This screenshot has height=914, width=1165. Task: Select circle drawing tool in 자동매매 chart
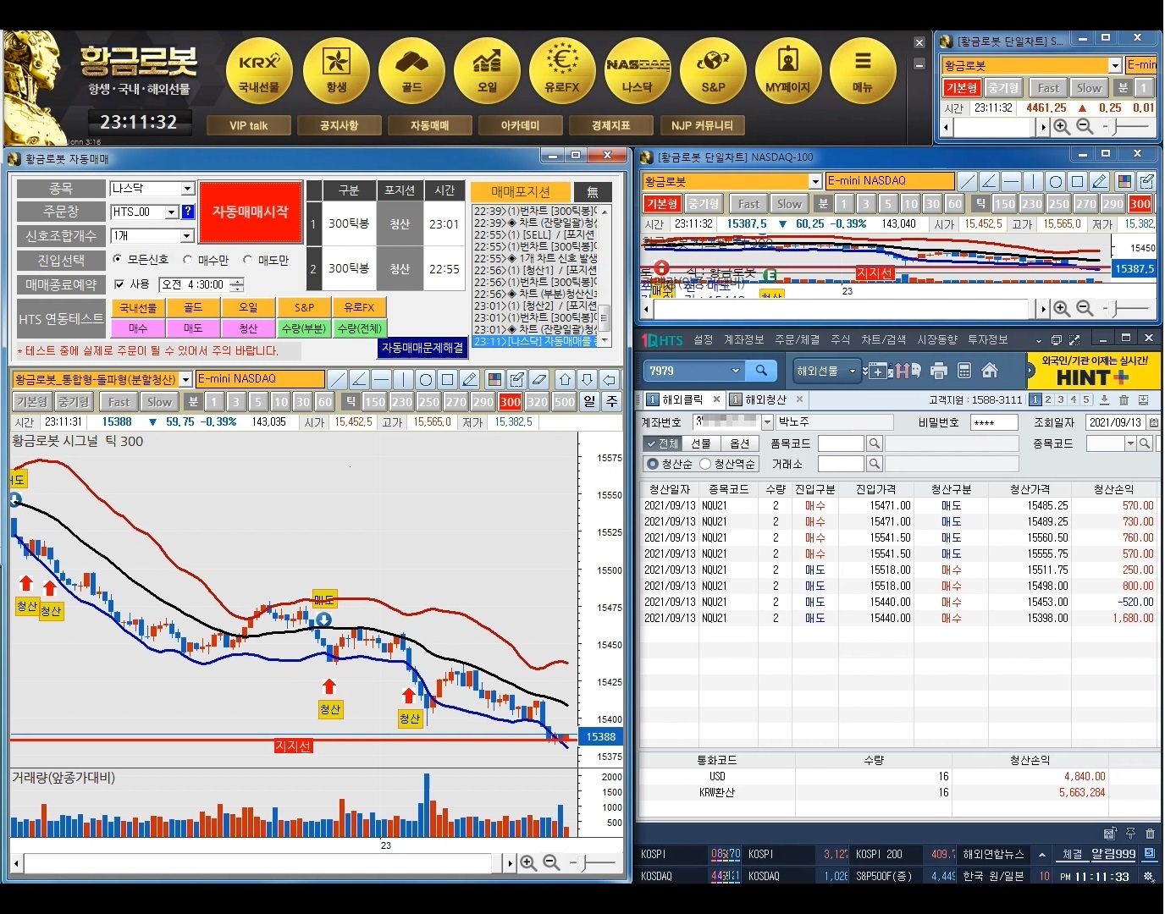pos(426,379)
